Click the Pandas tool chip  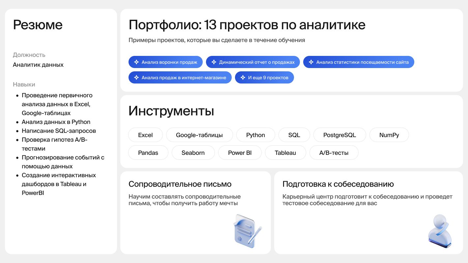[x=148, y=153]
